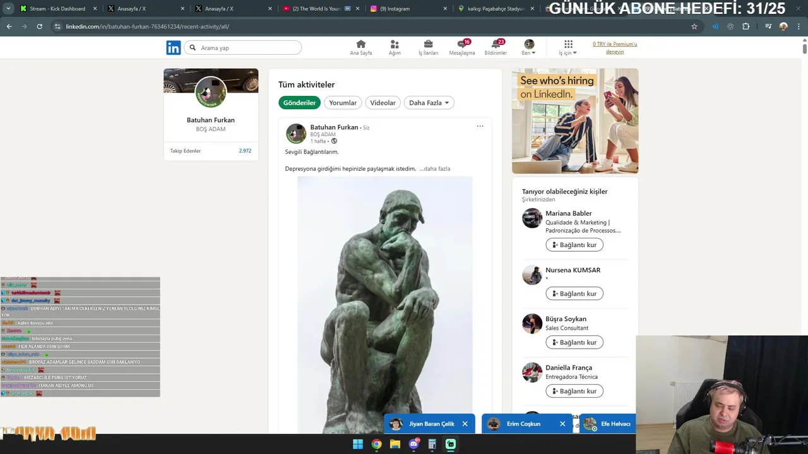The width and height of the screenshot is (808, 454).
Task: Open File Explorer from the taskbar
Action: (x=395, y=444)
